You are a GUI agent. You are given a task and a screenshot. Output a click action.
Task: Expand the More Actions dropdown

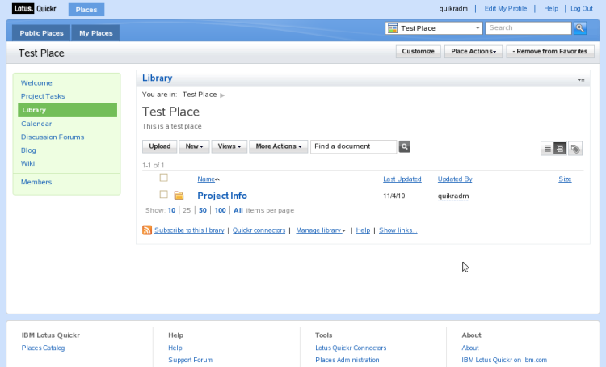pyautogui.click(x=278, y=146)
